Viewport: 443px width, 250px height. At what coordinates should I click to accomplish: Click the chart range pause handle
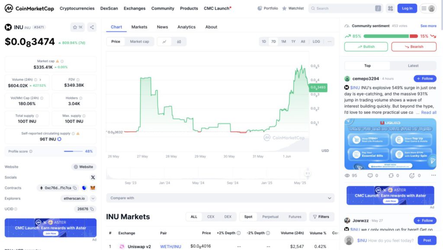tap(308, 173)
